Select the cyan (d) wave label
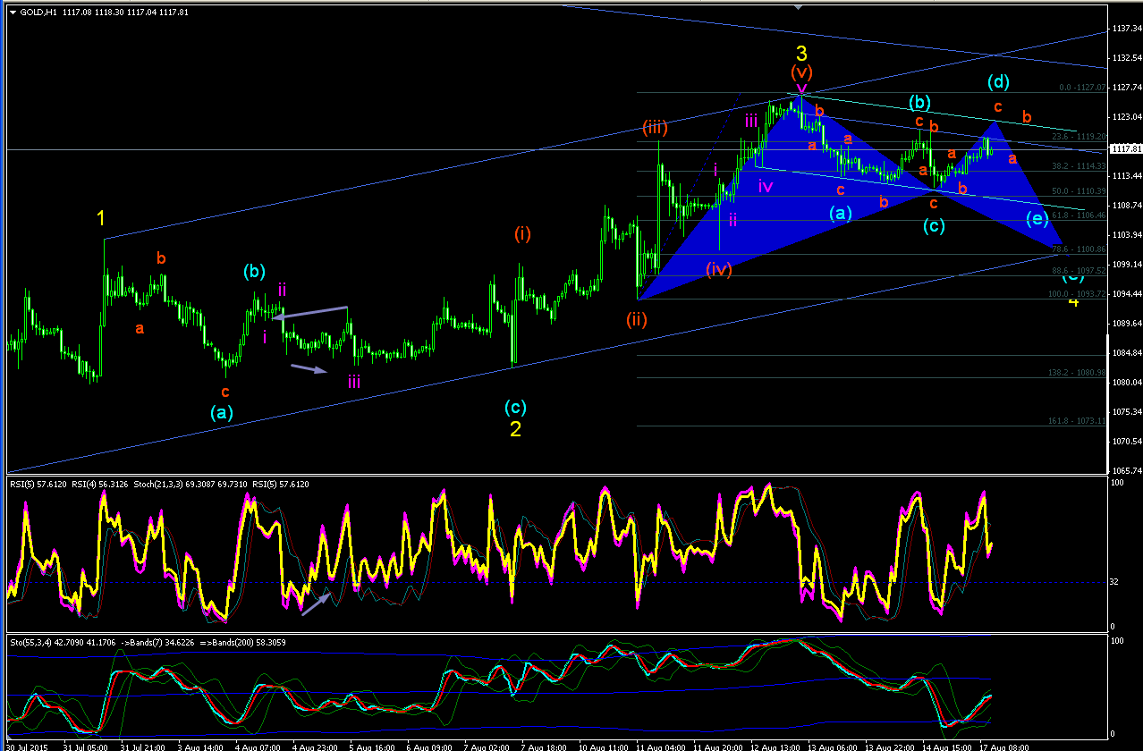1143x751 pixels. 999,82
